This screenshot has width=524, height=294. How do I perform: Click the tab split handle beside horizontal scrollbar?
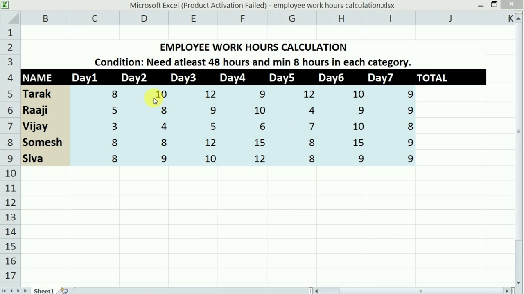click(x=311, y=291)
